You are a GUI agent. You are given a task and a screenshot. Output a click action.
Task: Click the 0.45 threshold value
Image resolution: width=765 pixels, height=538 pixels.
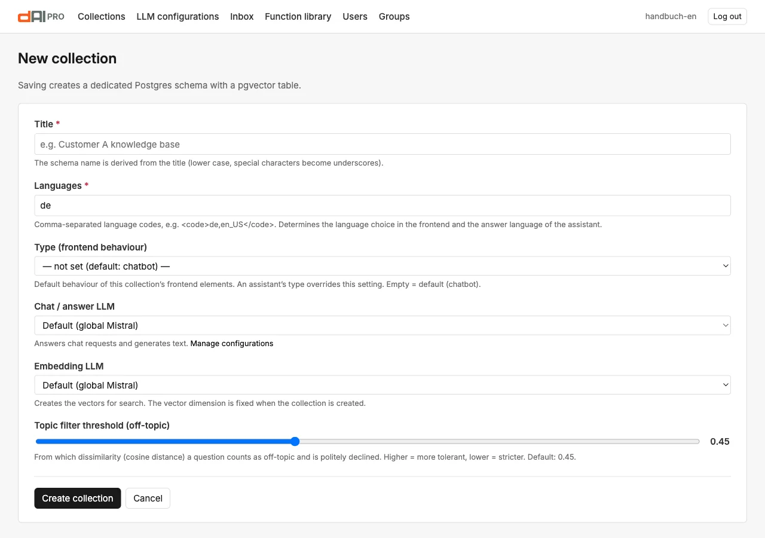(720, 442)
